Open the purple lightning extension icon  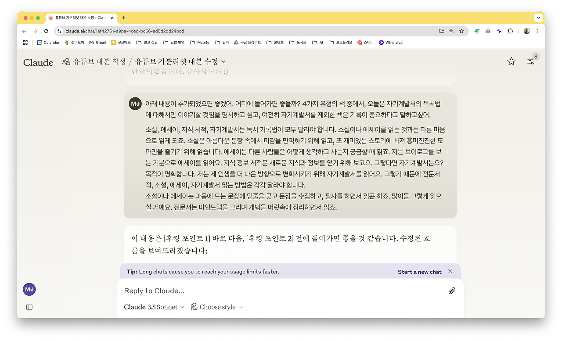(498, 32)
